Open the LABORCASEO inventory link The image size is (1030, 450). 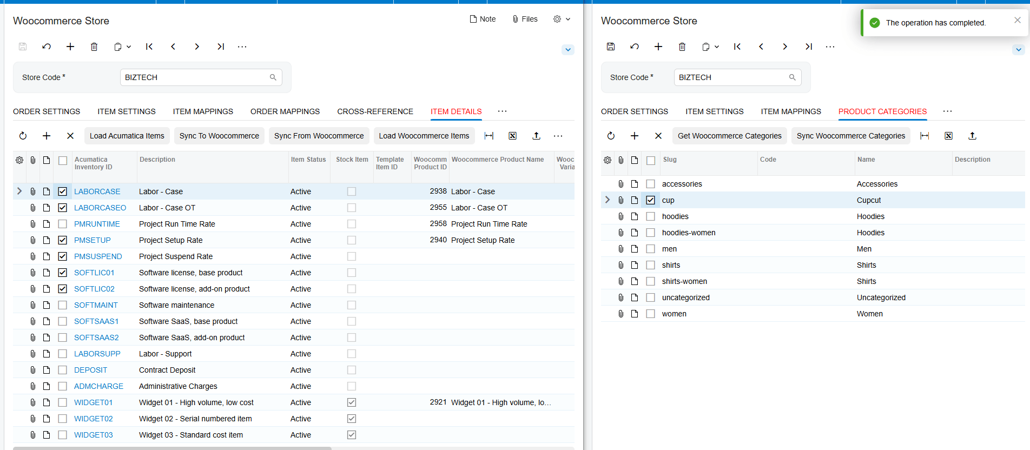(100, 208)
